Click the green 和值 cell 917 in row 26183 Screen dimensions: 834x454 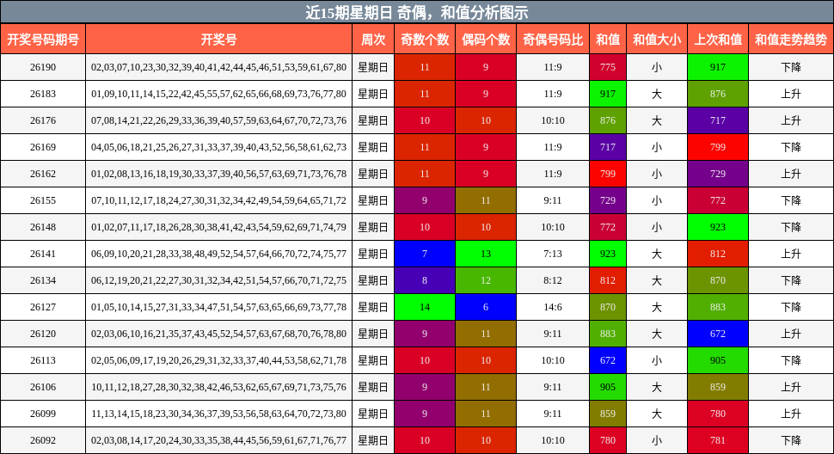pos(608,94)
